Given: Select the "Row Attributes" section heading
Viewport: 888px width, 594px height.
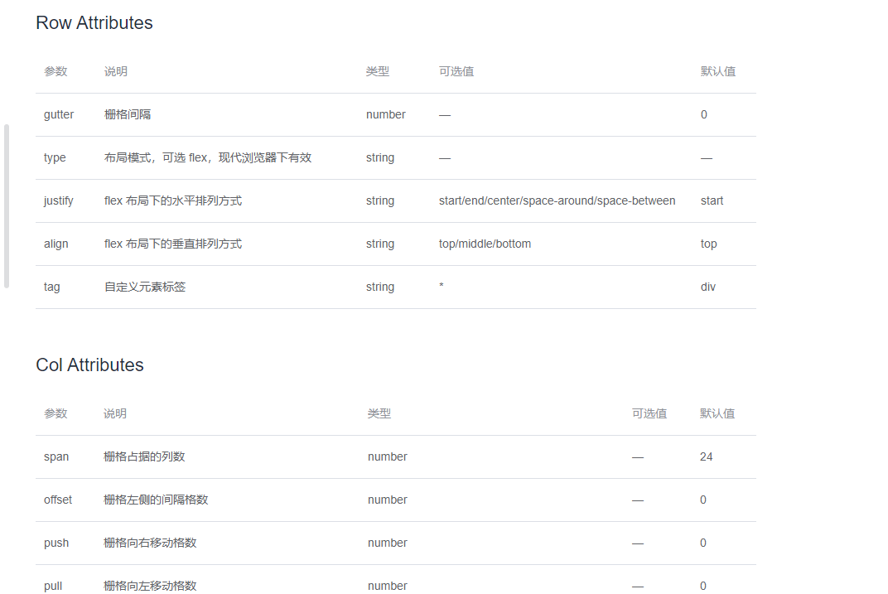Looking at the screenshot, I should point(94,22).
